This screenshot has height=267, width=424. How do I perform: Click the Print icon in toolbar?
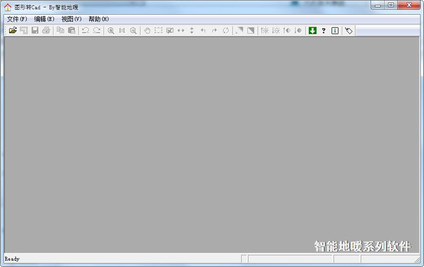(x=46, y=30)
